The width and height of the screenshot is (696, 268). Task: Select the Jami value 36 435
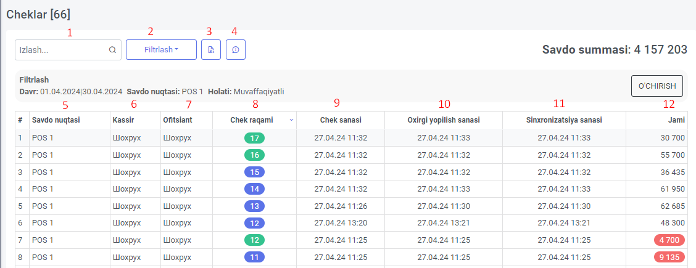tap(673, 172)
